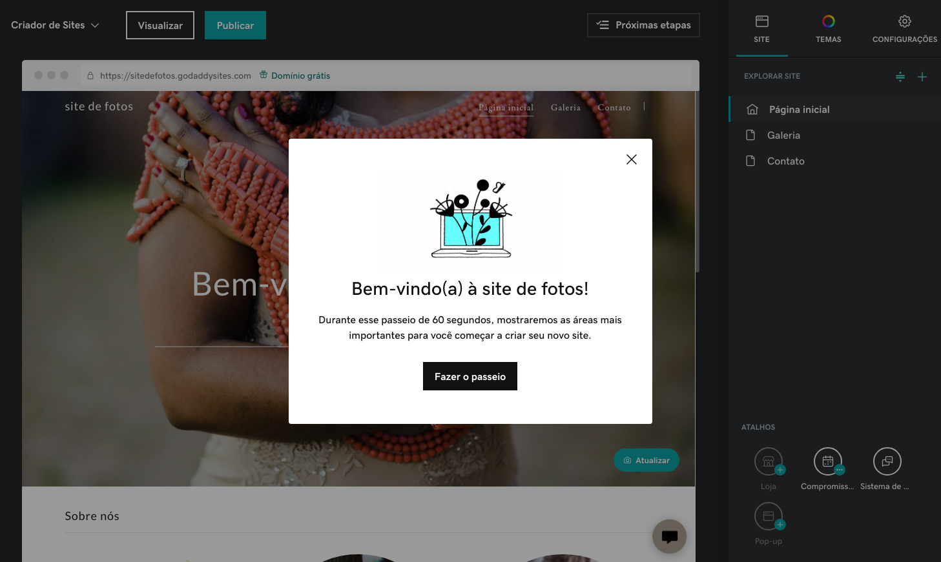Open the Temas panel icon
The width and height of the screenshot is (941, 562).
click(828, 21)
